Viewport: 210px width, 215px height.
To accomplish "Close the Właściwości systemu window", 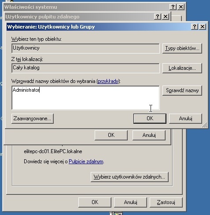I will point(181,7).
